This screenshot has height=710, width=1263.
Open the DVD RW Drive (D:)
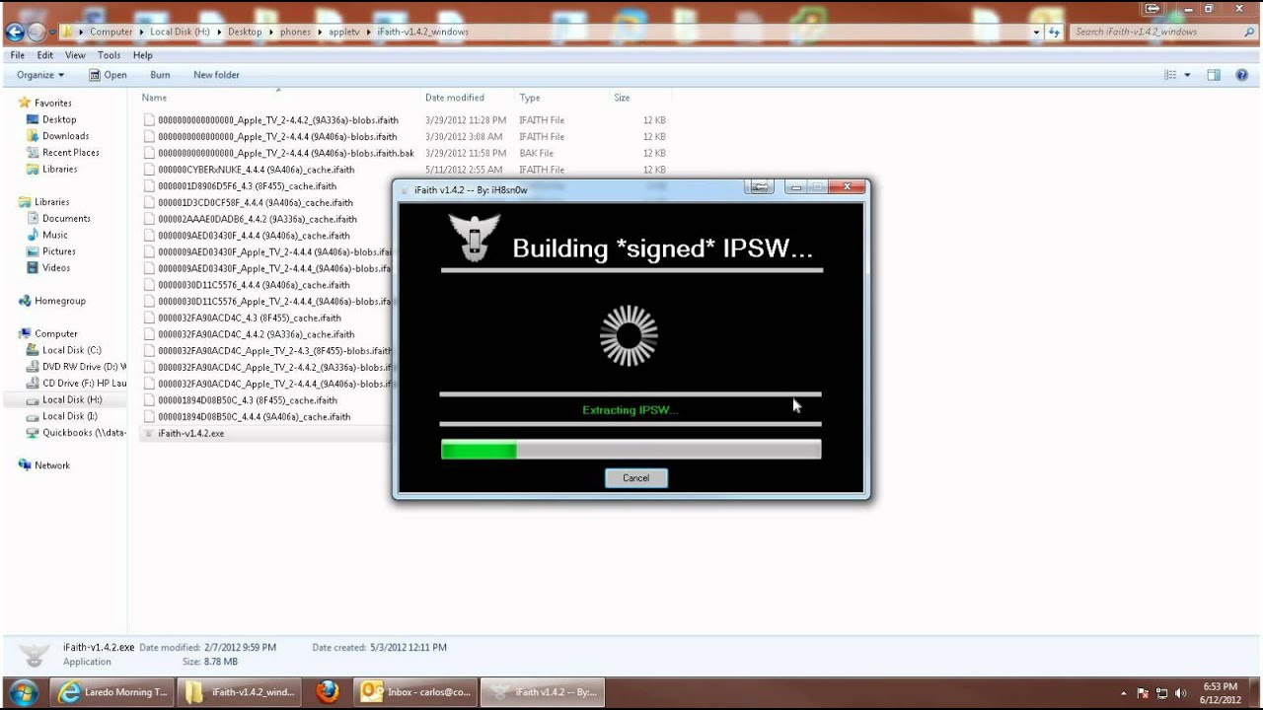pos(76,367)
